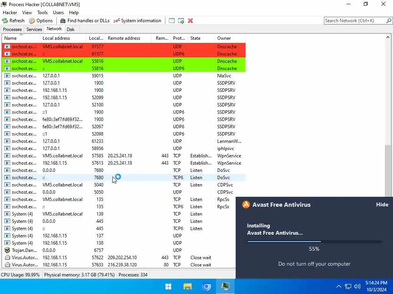Image resolution: width=393 pixels, height=294 pixels.
Task: Click svchost icon on green 55816 UDP row
Action: pyautogui.click(x=7, y=61)
